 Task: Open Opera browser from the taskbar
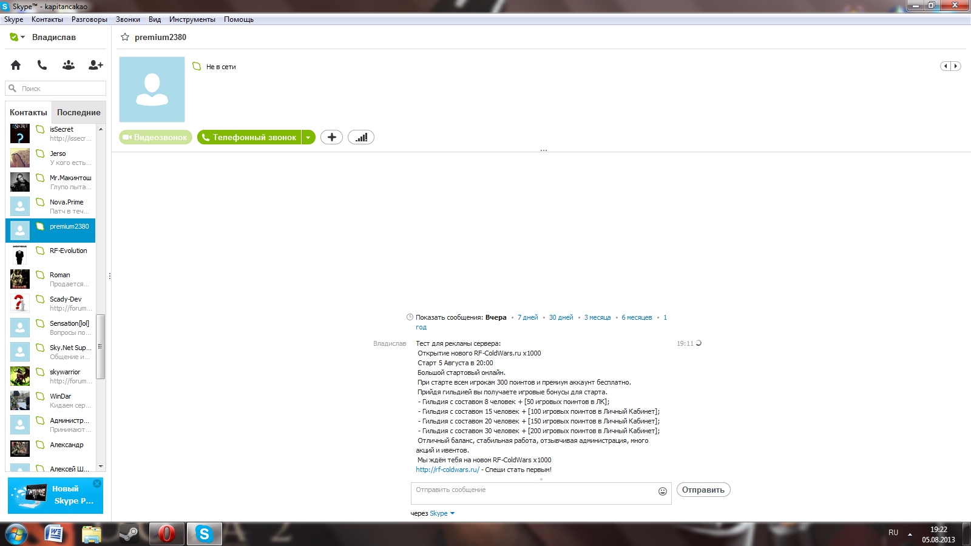[166, 534]
